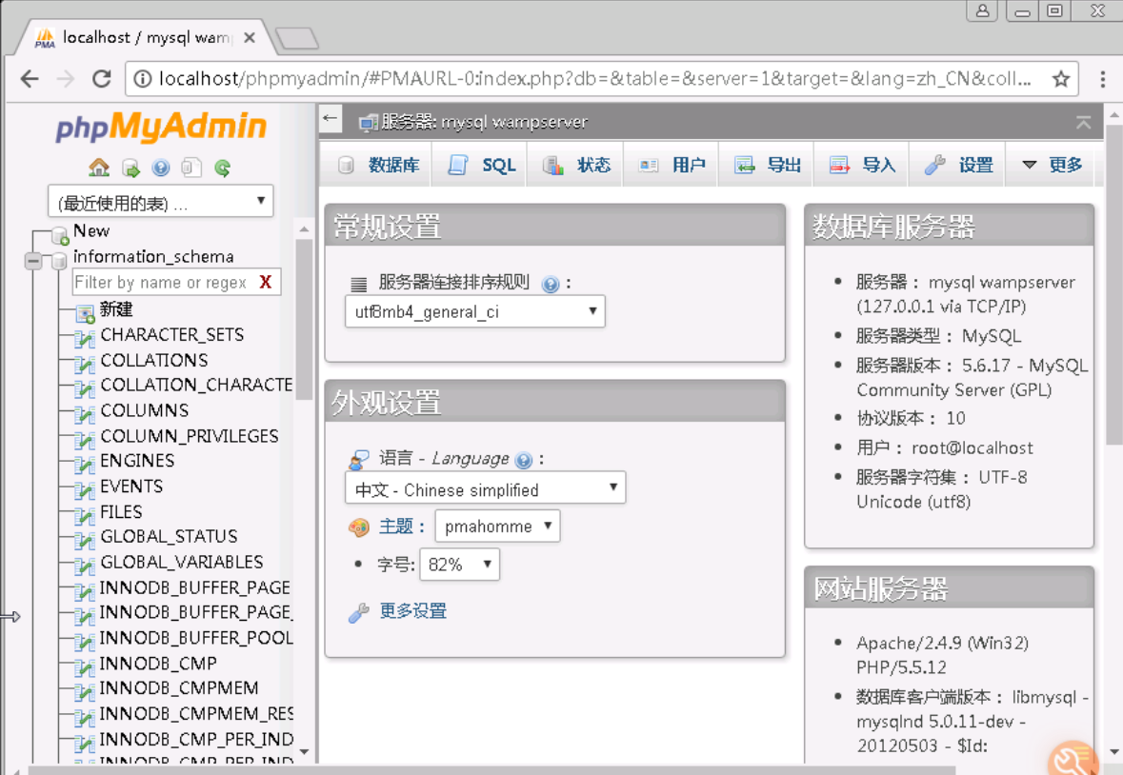Screen dimensions: 1123x775
Task: Reload the browser page
Action: click(102, 78)
